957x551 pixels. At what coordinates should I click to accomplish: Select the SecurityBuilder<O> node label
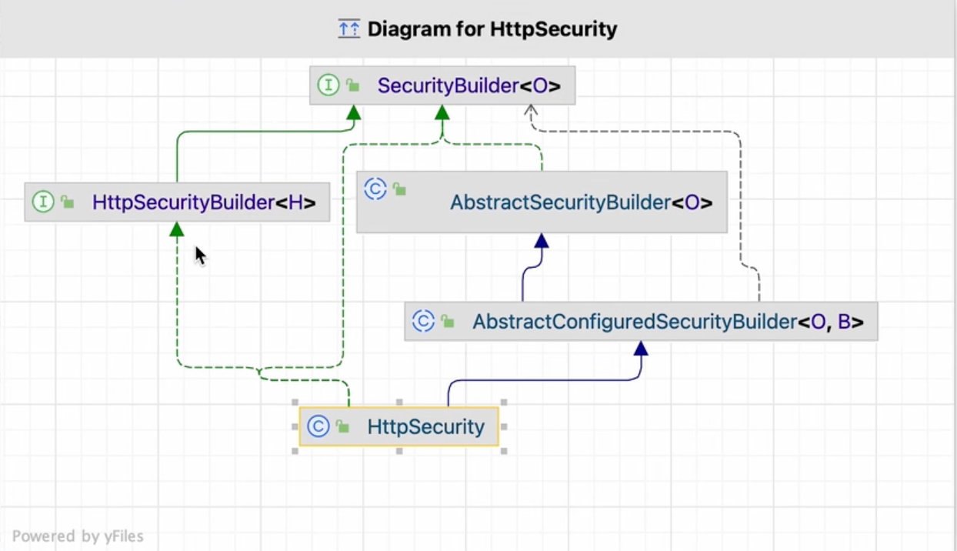point(468,85)
